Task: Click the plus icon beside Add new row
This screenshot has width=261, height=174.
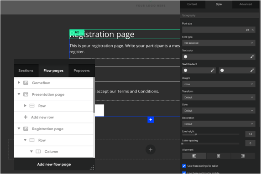Action: point(26,117)
